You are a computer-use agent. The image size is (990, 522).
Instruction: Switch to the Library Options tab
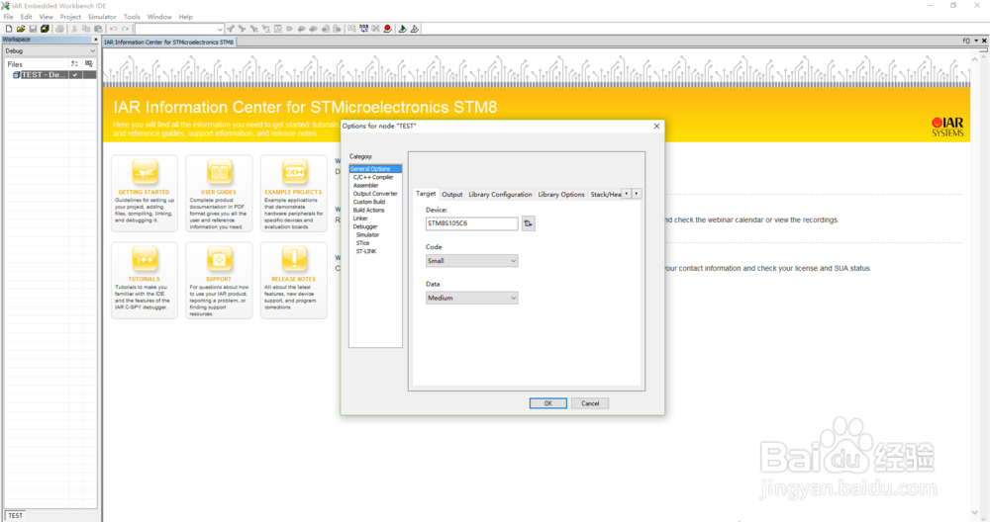coord(560,194)
